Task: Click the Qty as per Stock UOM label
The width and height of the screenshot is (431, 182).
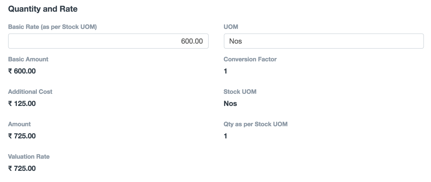Action: pyautogui.click(x=256, y=124)
